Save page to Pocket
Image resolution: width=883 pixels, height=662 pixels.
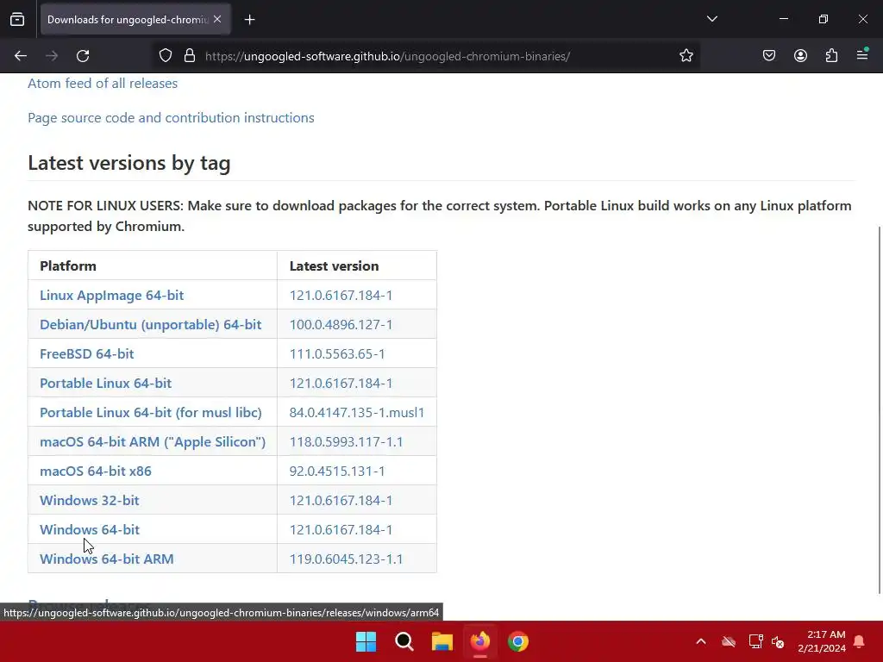click(x=768, y=56)
